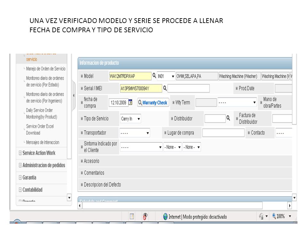Click the fecha de compra date field
This screenshot has height=230, width=307.
(118, 103)
